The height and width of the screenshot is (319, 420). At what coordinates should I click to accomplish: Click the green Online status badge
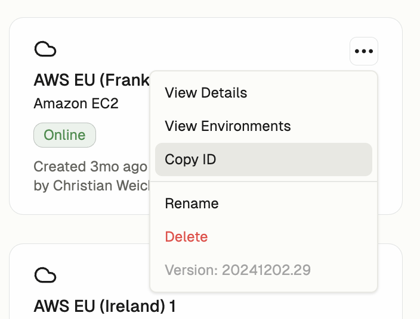click(x=64, y=135)
